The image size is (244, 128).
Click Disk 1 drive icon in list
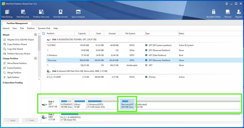click(49, 39)
